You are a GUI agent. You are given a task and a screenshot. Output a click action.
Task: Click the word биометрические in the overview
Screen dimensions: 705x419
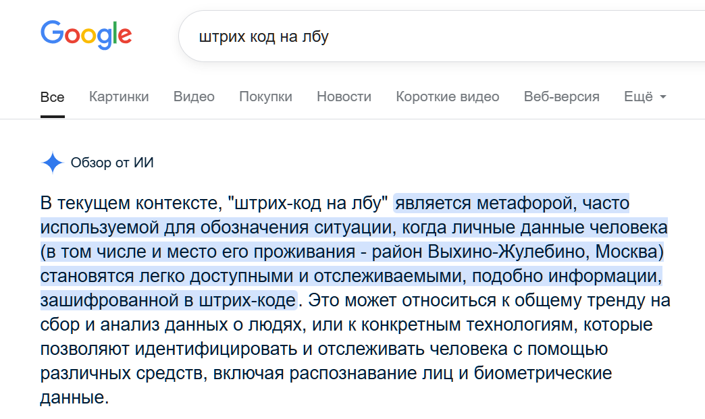[x=543, y=373]
